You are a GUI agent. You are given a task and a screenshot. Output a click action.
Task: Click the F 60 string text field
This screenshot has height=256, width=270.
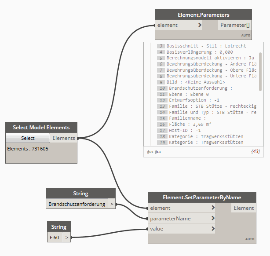click(x=55, y=238)
